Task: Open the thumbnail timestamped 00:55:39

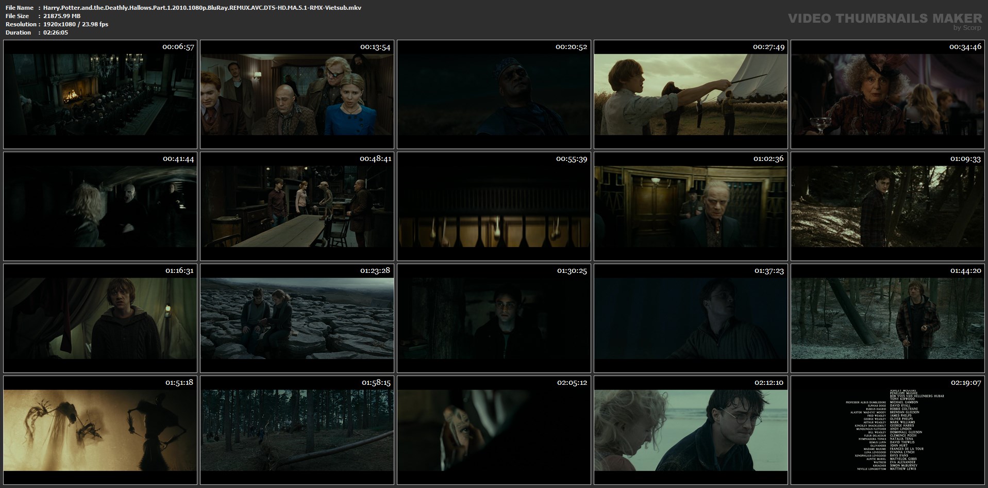Action: 494,206
